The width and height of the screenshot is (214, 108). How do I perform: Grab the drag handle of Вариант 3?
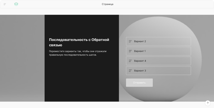tap(130, 71)
